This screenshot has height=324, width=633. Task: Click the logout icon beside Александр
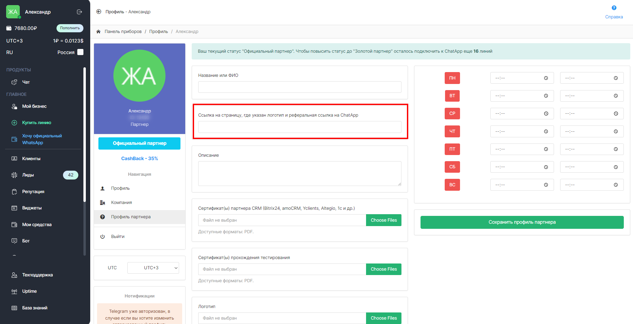point(79,12)
